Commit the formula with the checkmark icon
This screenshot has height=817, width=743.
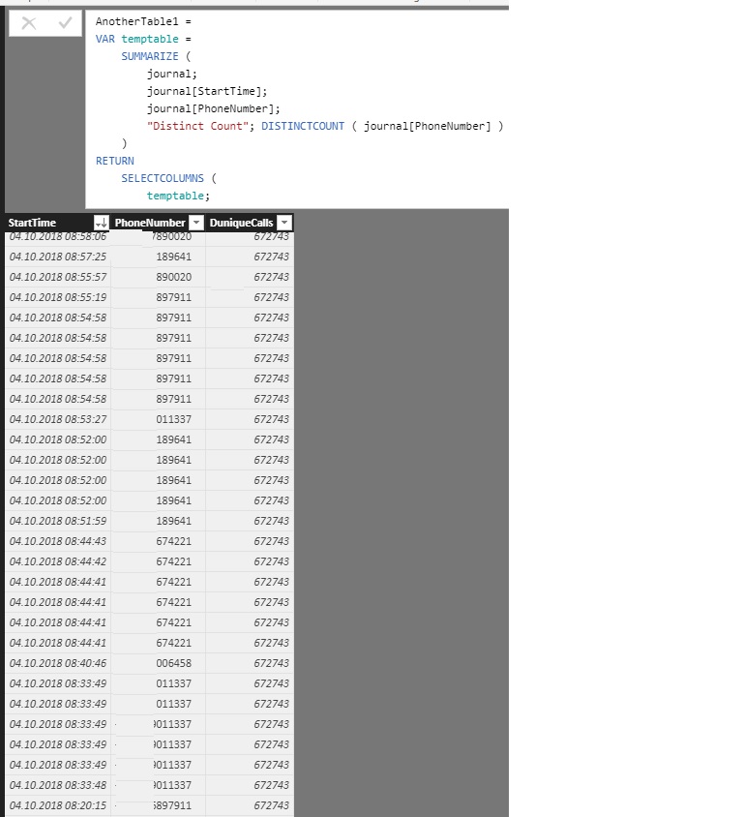point(65,23)
